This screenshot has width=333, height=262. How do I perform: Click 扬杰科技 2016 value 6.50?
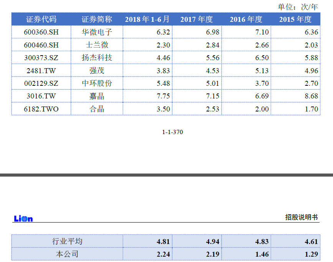point(262,58)
